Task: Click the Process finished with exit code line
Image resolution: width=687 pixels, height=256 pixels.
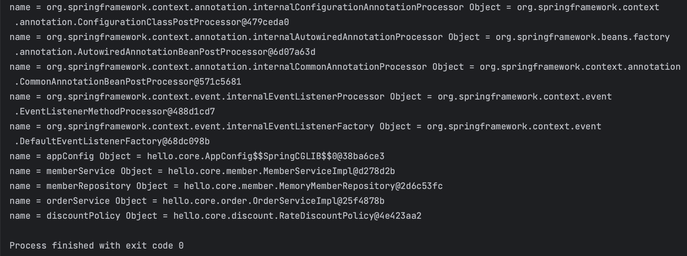Action: tap(97, 246)
